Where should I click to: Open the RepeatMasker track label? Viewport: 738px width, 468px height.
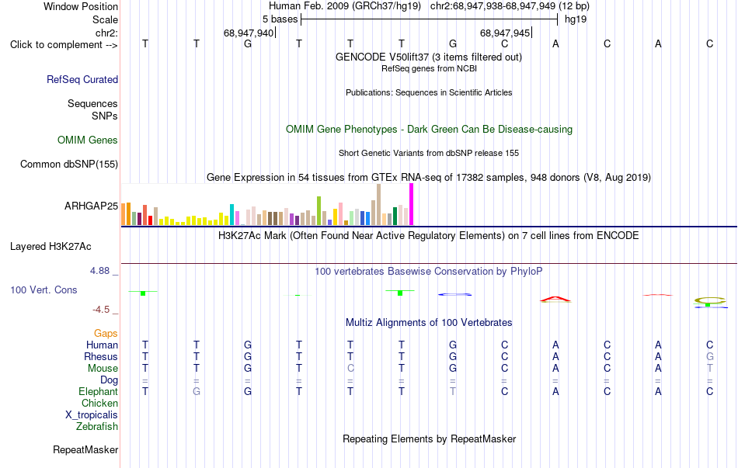[x=85, y=450]
